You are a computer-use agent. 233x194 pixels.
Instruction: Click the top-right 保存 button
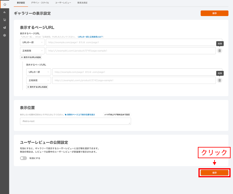pyautogui.click(x=214, y=13)
